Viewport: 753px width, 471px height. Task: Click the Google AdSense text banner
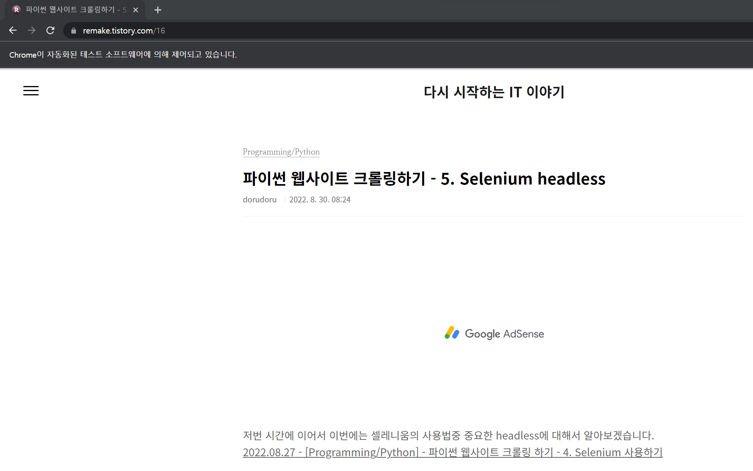(504, 334)
